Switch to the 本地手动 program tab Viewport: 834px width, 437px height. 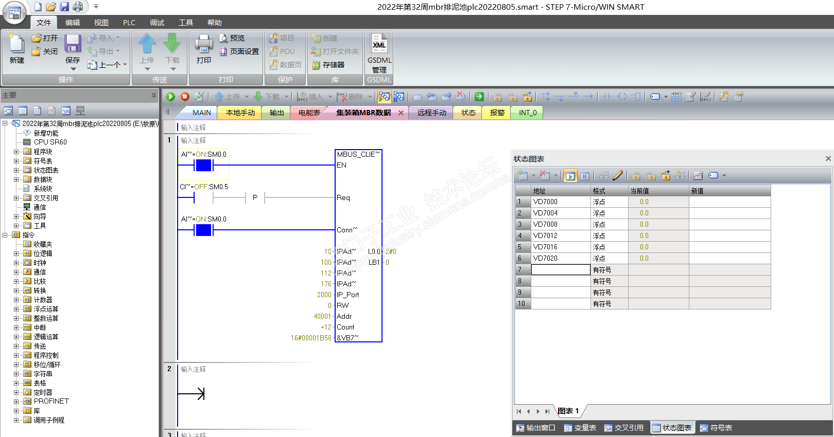point(240,113)
